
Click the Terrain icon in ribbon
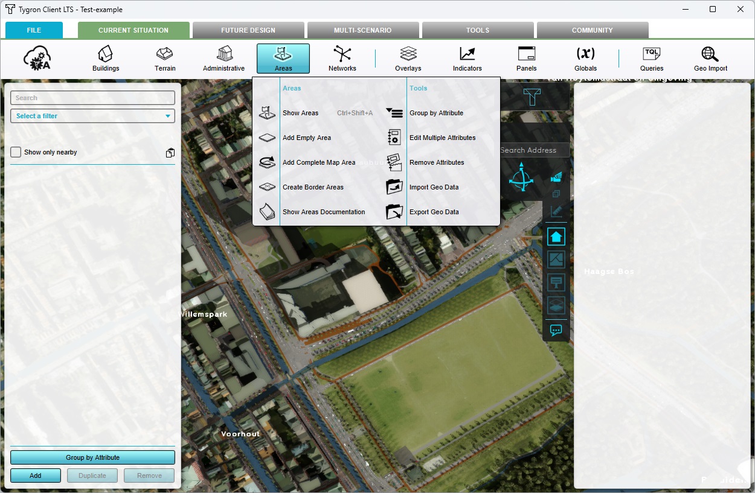point(165,55)
